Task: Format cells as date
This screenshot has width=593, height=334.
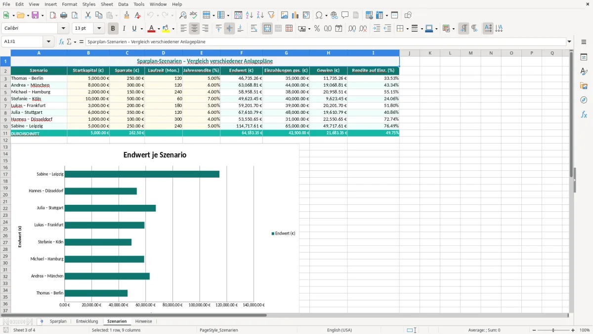Action: tap(339, 29)
